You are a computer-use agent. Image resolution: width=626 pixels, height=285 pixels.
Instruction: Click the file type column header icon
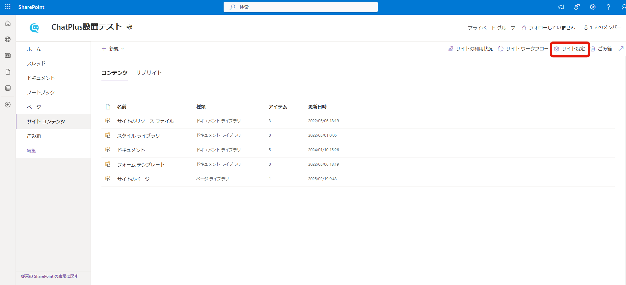(x=108, y=107)
